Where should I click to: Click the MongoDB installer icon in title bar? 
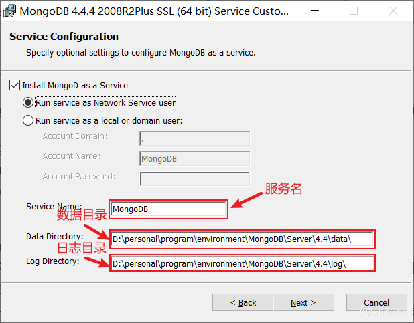9,11
